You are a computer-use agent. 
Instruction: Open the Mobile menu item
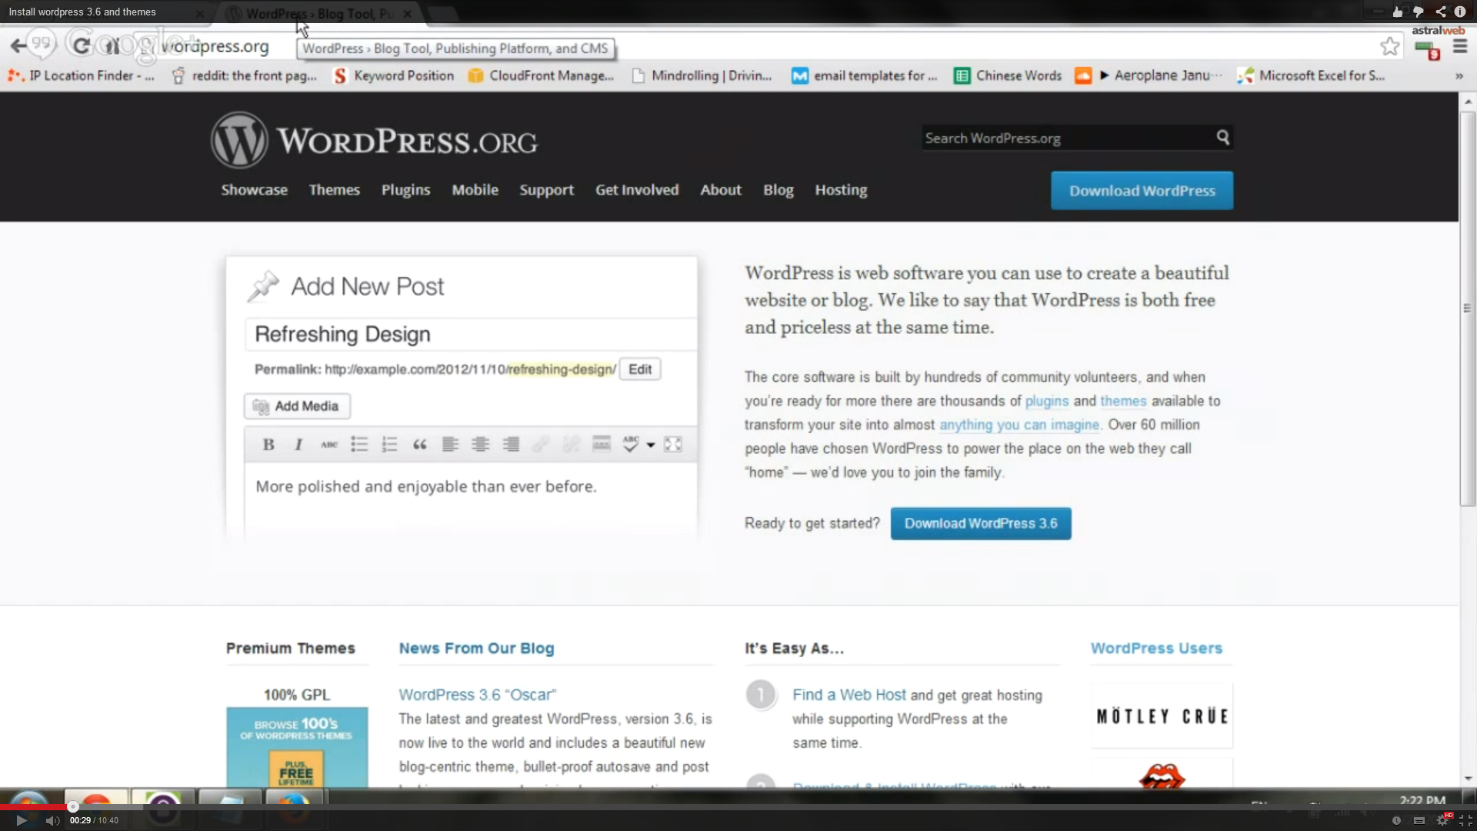pyautogui.click(x=475, y=190)
